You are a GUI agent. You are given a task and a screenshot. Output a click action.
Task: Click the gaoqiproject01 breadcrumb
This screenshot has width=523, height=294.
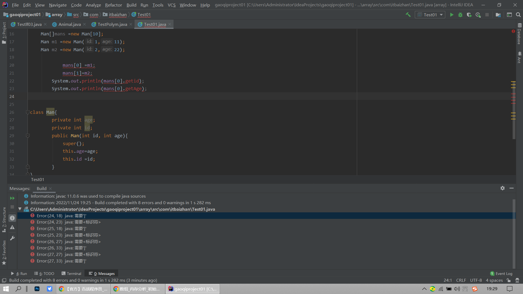tap(22, 15)
